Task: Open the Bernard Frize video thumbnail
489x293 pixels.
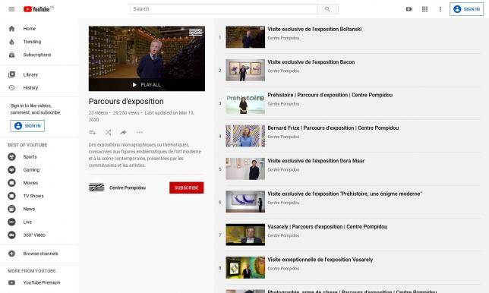Action: click(245, 136)
